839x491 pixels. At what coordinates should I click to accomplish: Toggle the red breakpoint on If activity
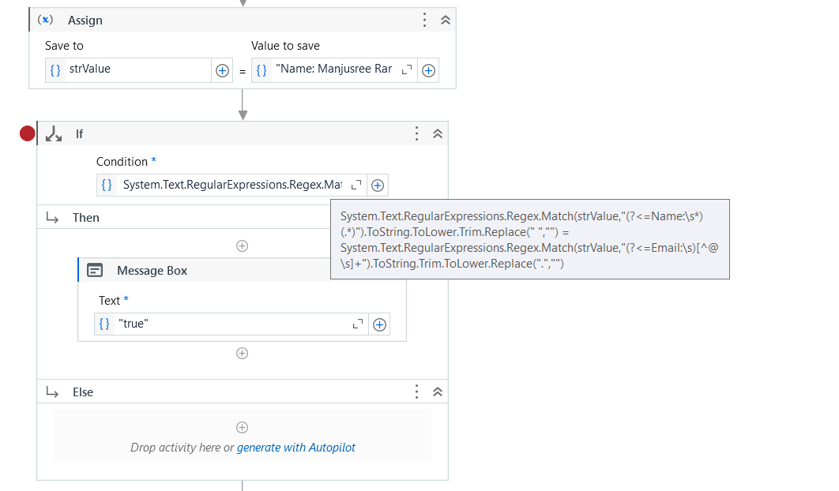pyautogui.click(x=28, y=133)
